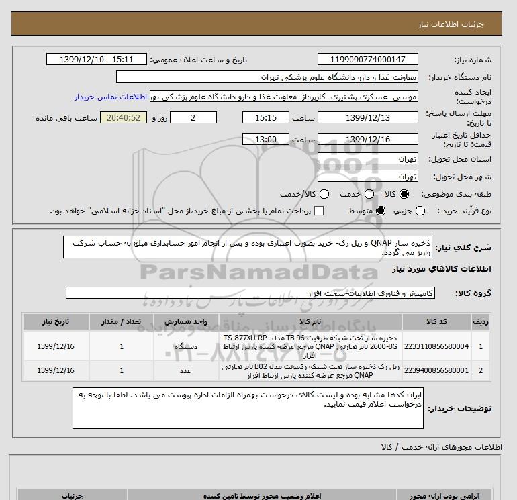Click the اطلاعات کالاهای مورد نیاز heading
Image resolution: width=517 pixels, height=500 pixels.
click(442, 269)
